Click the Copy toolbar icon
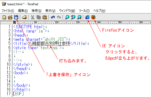 39,17
